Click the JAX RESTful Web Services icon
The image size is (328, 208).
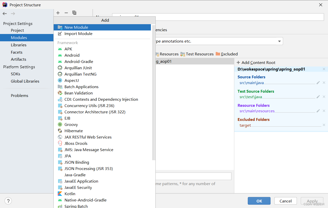click(x=60, y=137)
